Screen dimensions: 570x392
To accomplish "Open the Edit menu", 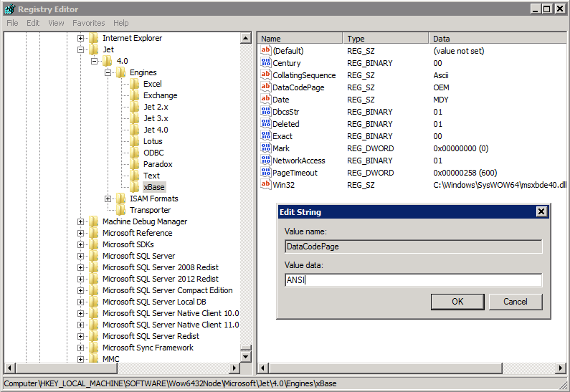I will (x=33, y=23).
